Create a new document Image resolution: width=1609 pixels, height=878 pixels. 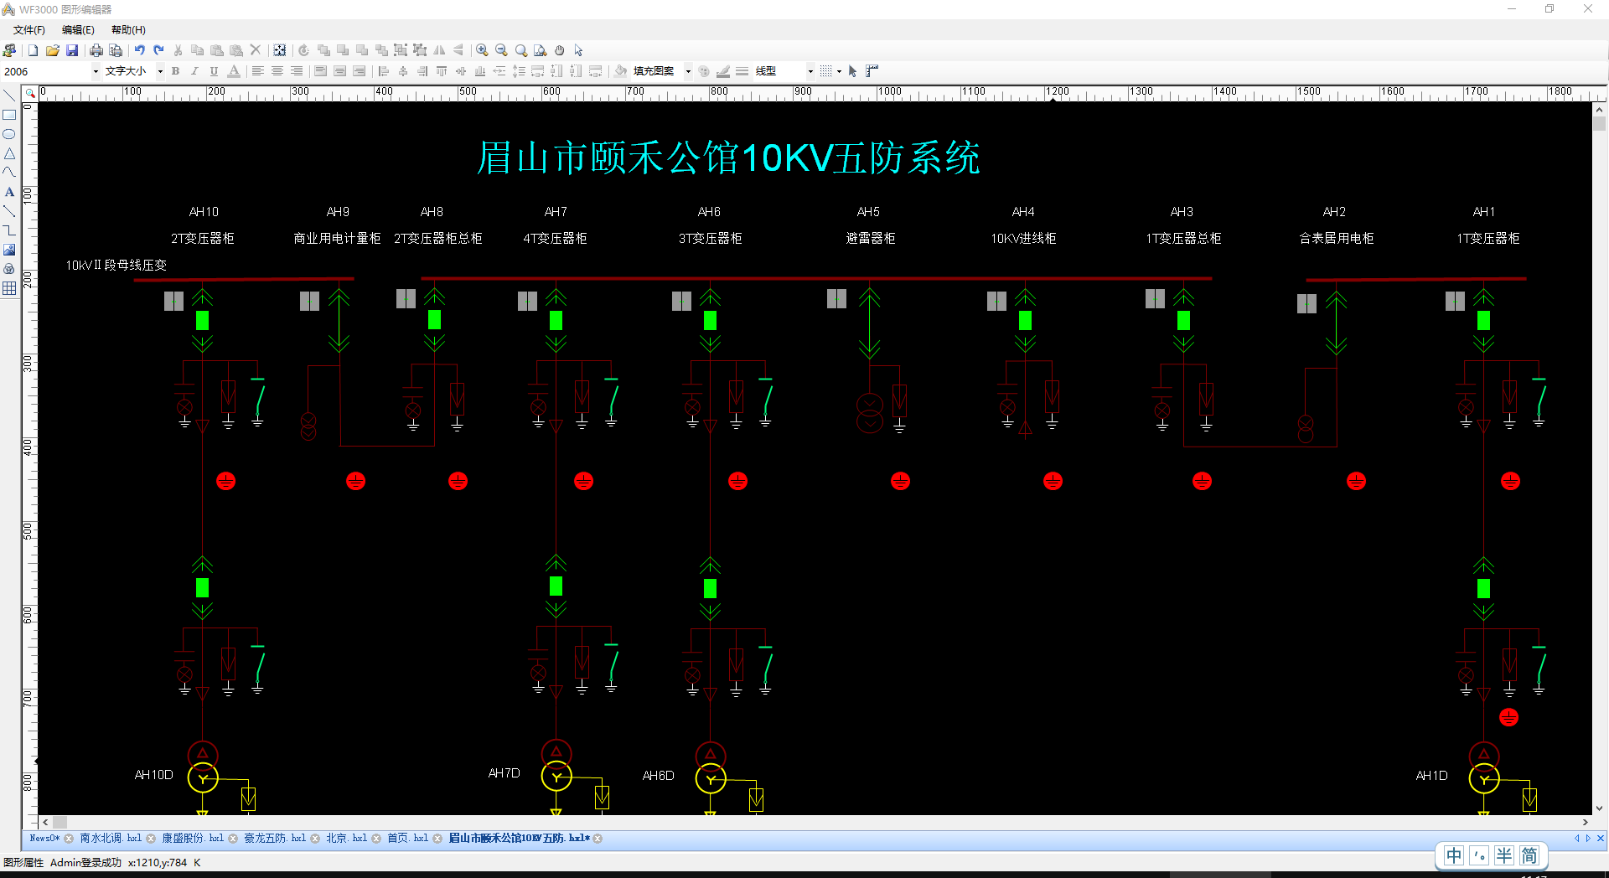point(33,50)
